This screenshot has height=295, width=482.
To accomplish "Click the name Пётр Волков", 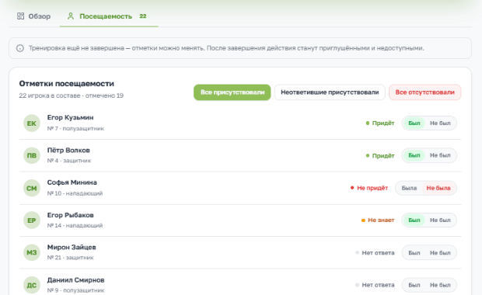I will [68, 150].
